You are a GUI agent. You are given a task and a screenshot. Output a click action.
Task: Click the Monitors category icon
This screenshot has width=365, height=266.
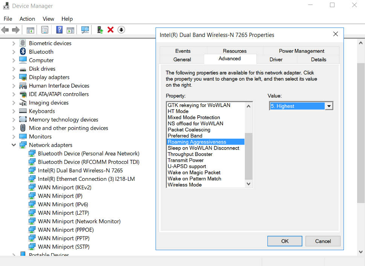pyautogui.click(x=23, y=136)
